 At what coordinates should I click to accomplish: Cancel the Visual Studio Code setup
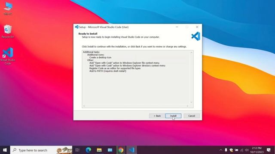(x=192, y=116)
